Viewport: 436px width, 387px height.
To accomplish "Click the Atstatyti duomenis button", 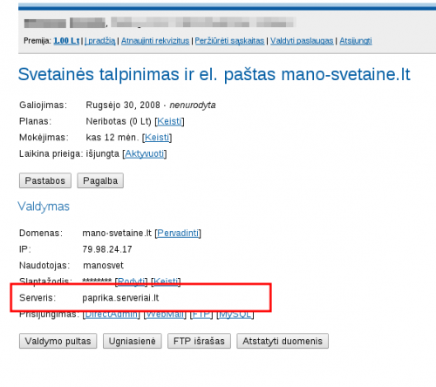I will click(283, 341).
